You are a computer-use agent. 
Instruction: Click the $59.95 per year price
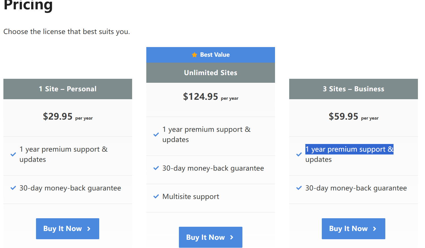tap(354, 116)
